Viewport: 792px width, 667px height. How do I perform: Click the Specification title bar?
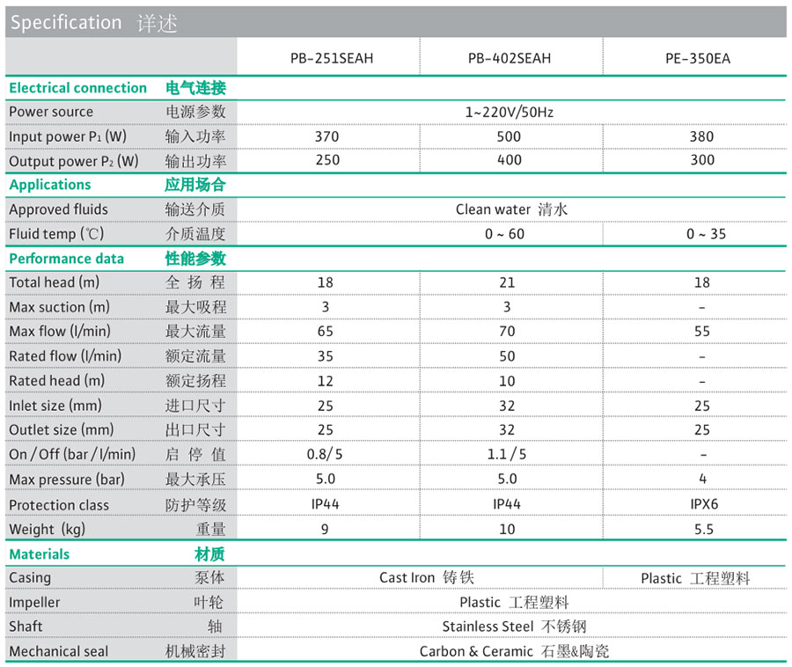(93, 22)
